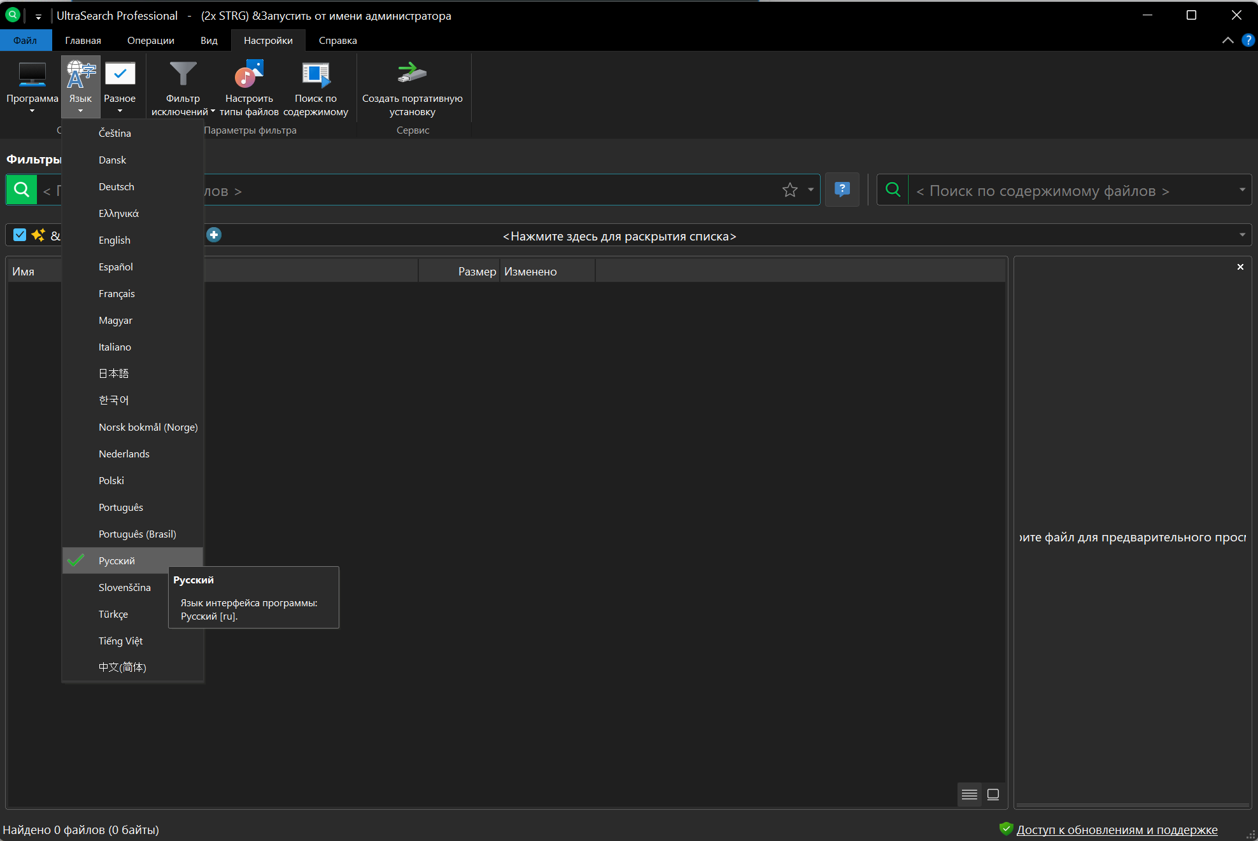Expand Фильтр исключений dropdown arrow
Image resolution: width=1258 pixels, height=841 pixels.
click(x=213, y=111)
